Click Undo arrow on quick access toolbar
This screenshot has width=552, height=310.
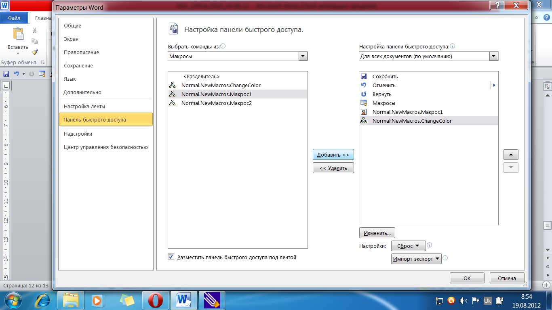16,74
